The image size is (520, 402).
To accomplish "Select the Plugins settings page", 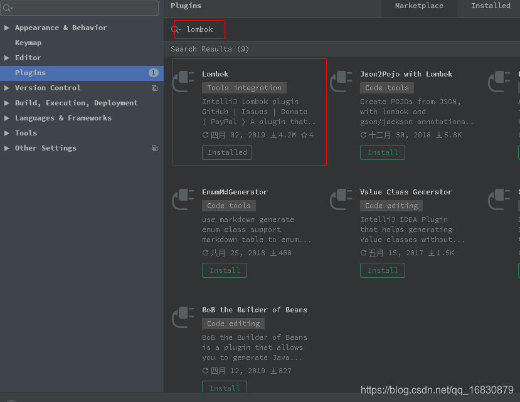I will 82,73.
